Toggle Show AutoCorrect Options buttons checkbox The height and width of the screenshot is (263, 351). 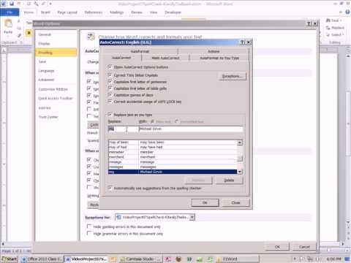[110, 66]
